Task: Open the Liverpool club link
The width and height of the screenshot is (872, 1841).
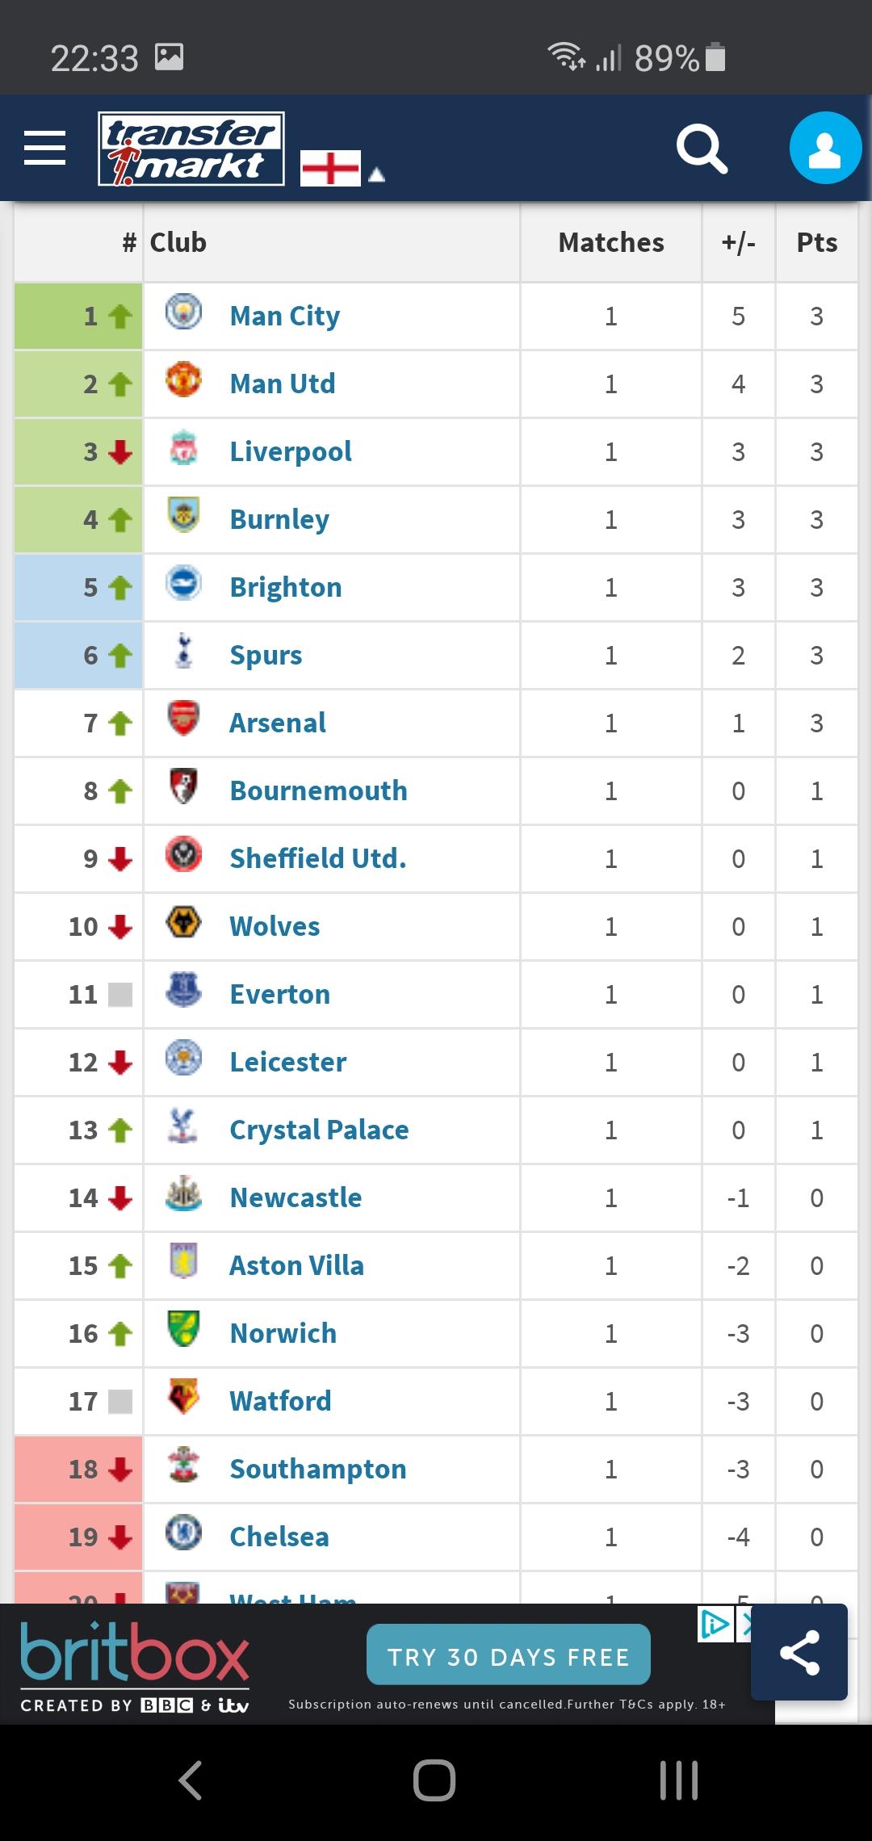Action: [x=291, y=451]
